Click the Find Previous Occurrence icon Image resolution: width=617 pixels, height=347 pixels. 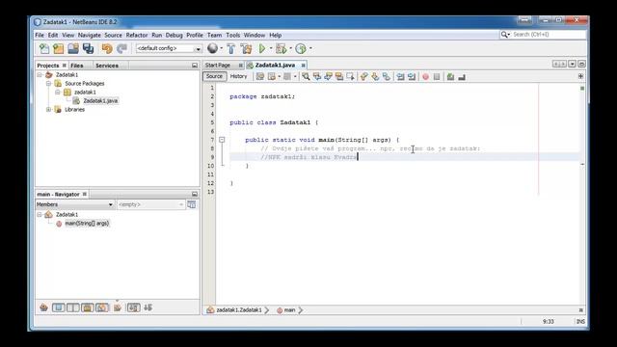point(317,77)
